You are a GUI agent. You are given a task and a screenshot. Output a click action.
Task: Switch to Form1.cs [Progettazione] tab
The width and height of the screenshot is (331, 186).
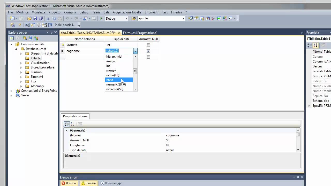coord(140,33)
